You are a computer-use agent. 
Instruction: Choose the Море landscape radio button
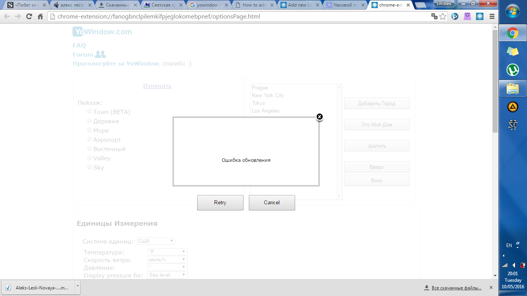[90, 130]
